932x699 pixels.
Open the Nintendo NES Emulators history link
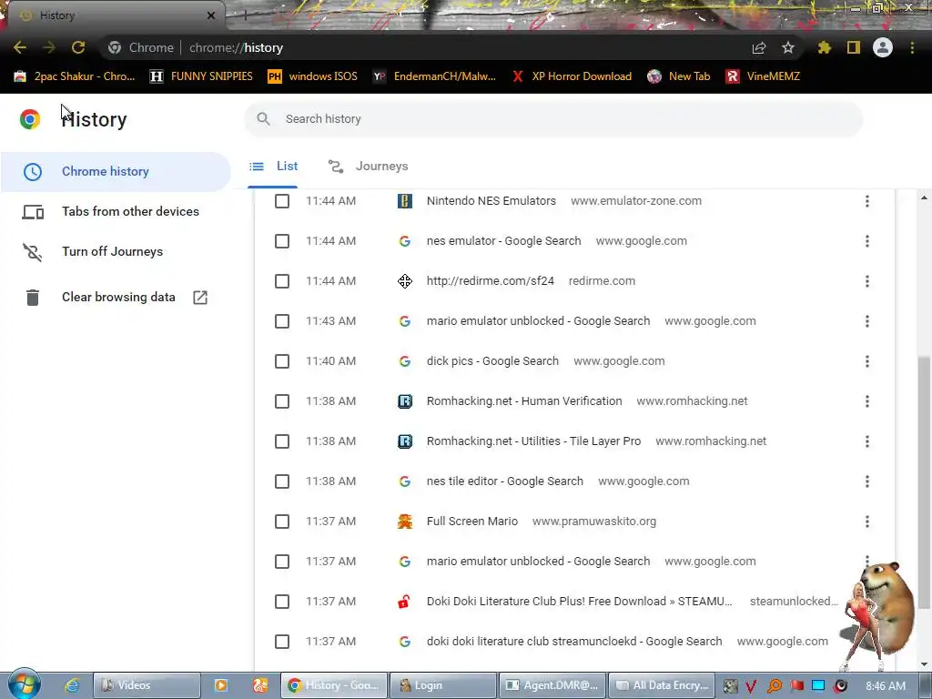[x=491, y=201]
